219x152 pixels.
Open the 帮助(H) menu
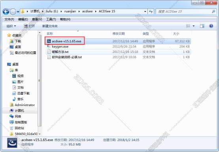coord(65,19)
